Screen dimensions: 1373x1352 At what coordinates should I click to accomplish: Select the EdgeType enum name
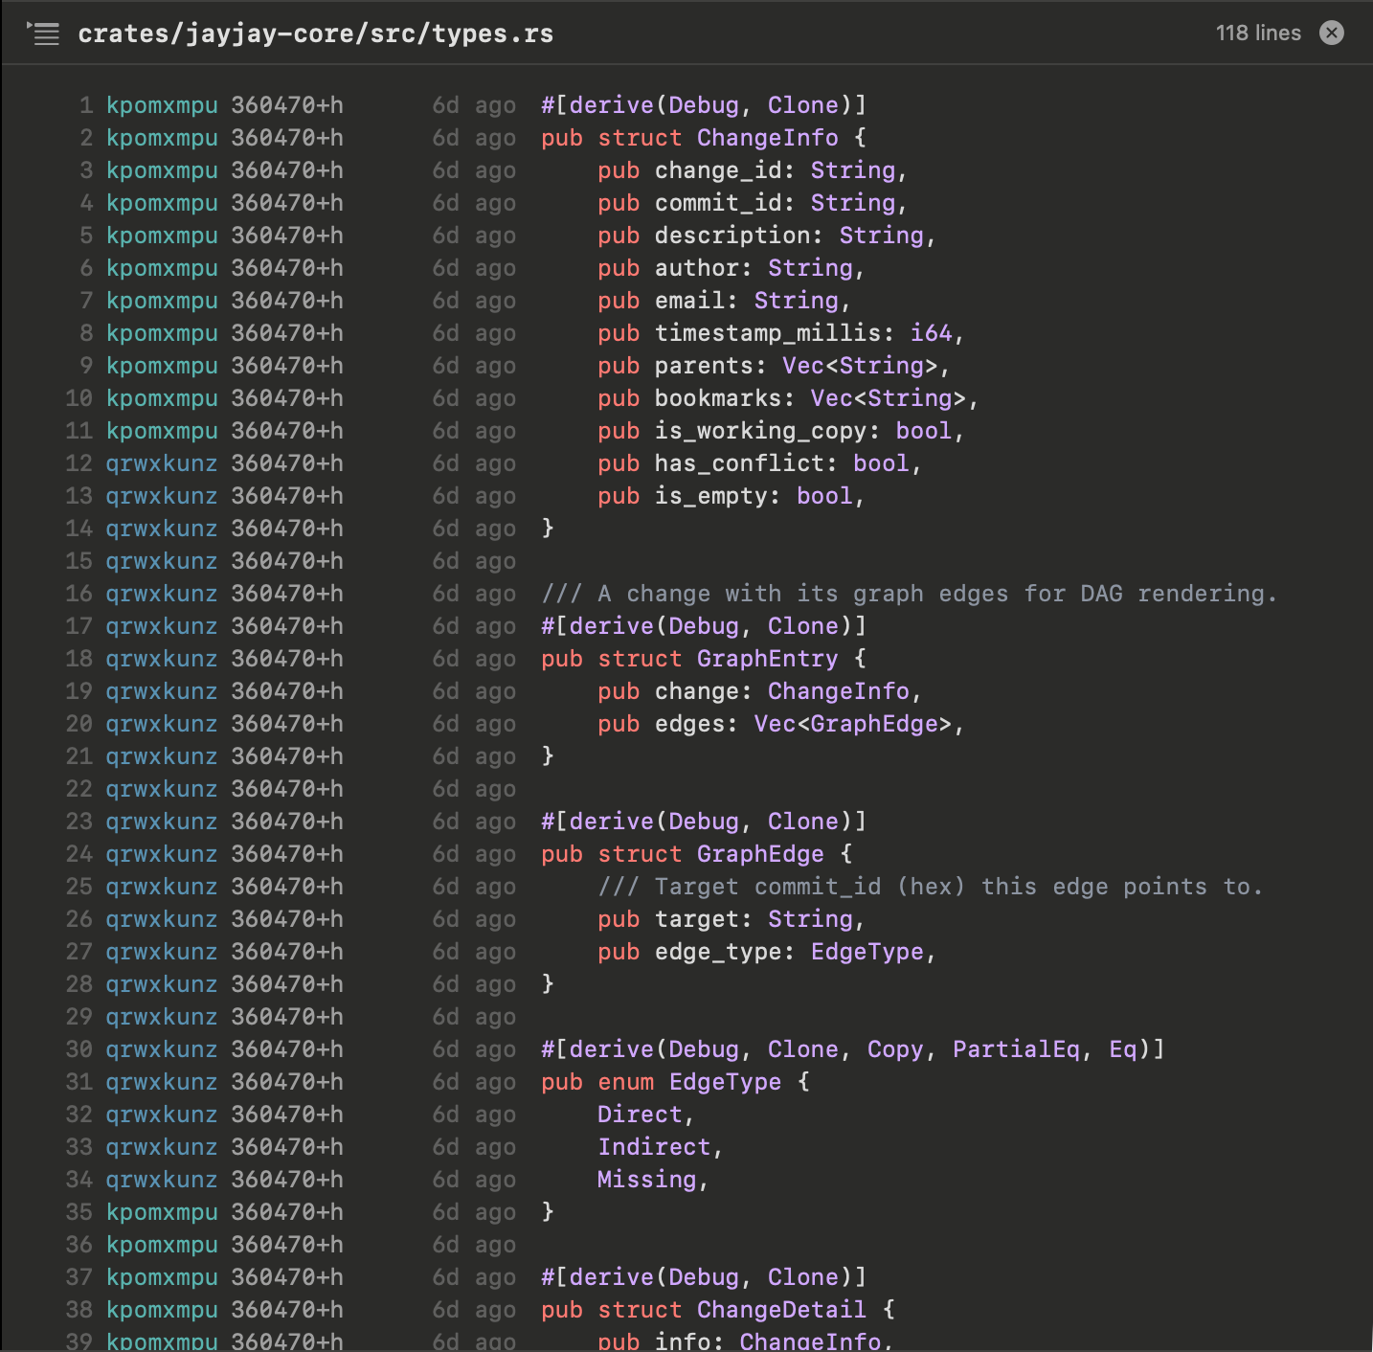pos(725,1082)
